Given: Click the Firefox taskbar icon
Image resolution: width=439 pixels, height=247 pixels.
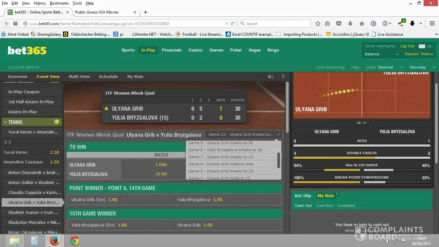Looking at the screenshot, I should pyautogui.click(x=54, y=241).
